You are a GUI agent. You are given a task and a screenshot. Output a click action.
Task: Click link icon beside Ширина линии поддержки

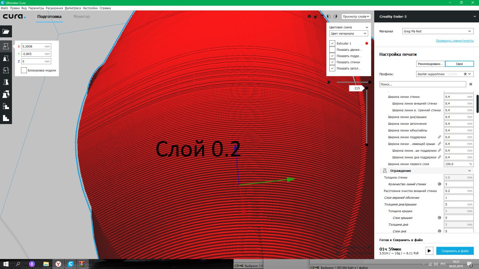[x=440, y=137]
